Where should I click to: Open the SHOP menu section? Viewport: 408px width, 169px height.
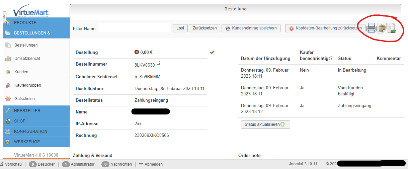pos(20,121)
